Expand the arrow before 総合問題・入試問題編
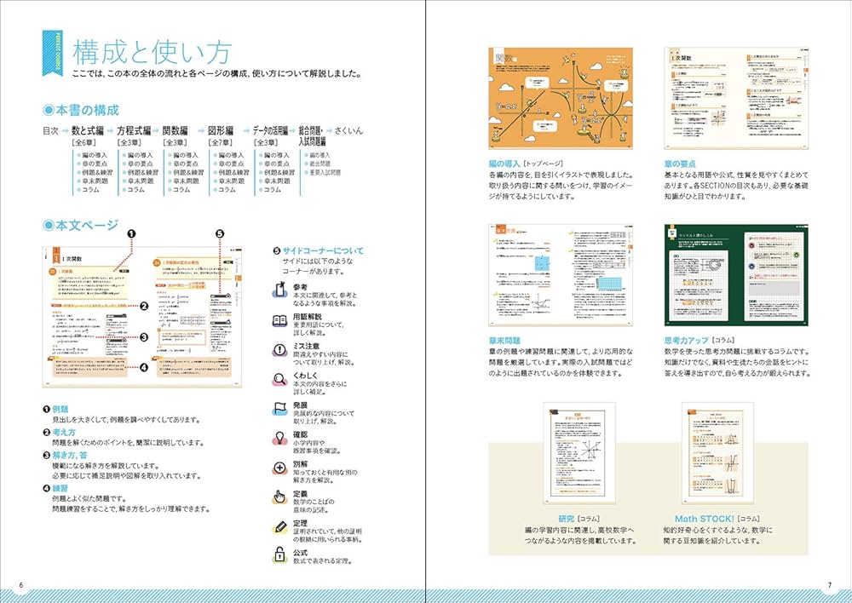 291,129
